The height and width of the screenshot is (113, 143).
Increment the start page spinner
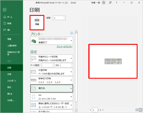53,64
